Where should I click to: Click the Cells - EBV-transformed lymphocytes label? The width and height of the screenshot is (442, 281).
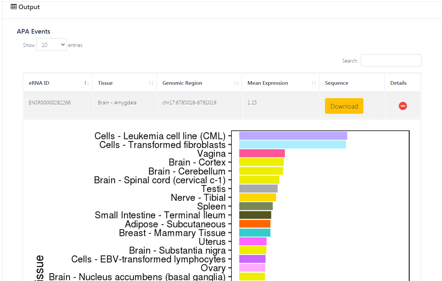tap(148, 259)
